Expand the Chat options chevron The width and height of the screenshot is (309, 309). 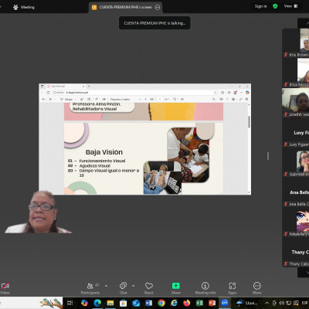point(133,286)
